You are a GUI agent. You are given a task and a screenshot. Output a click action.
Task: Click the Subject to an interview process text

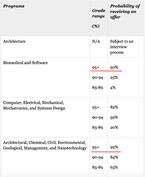tap(122, 47)
